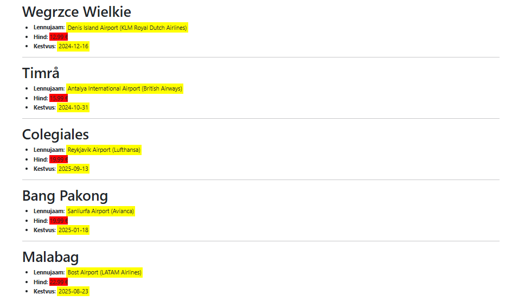Click the date 2025-08-23
Viewport: 531px width, 301px height.
point(73,292)
